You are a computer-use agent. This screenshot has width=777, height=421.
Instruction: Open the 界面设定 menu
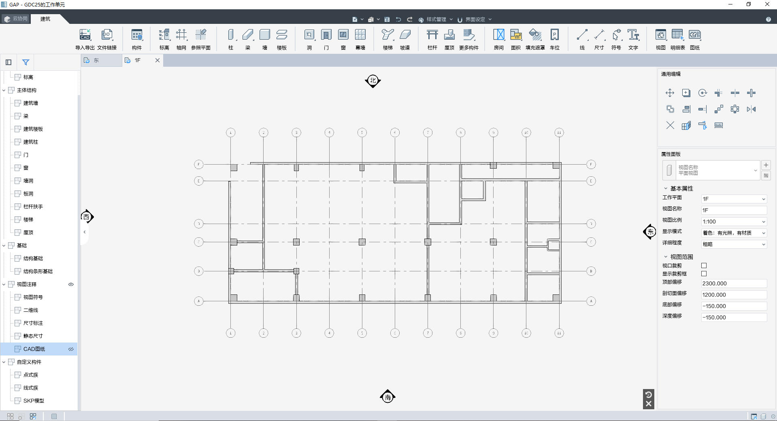click(475, 19)
